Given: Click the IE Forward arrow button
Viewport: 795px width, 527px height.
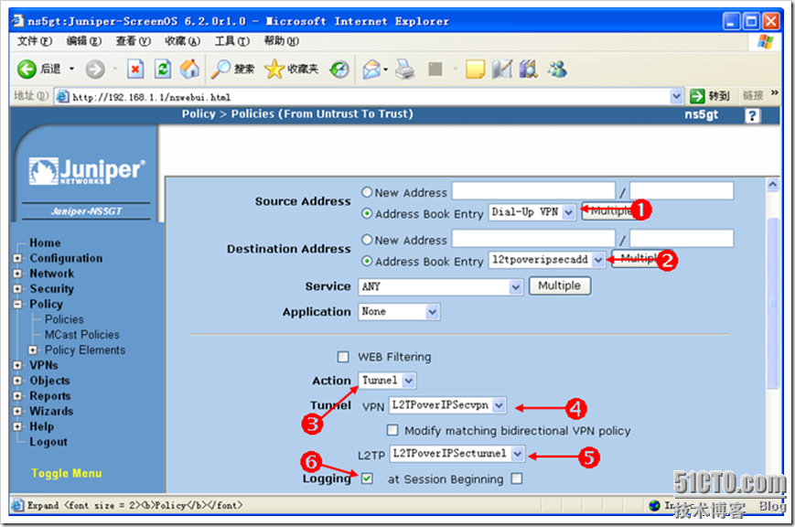Looking at the screenshot, I should [95, 69].
